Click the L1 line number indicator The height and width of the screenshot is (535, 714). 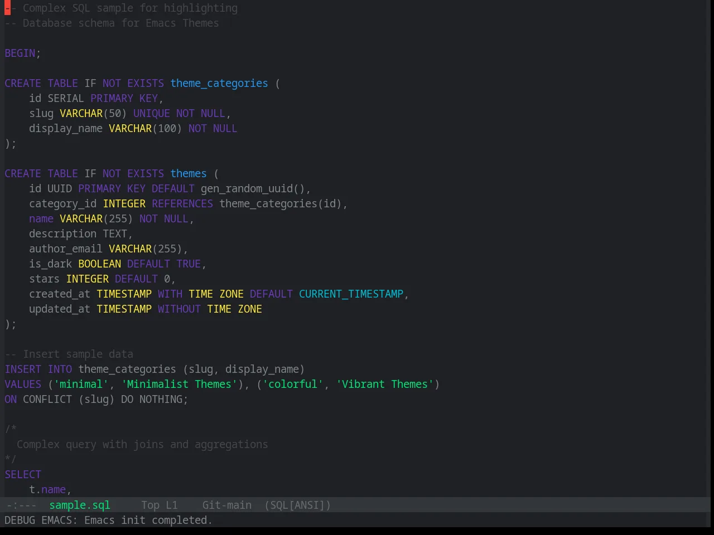(x=172, y=505)
